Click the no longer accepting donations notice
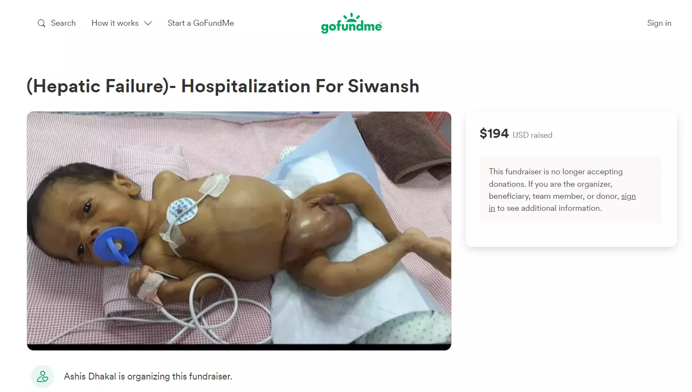692x392 pixels. [571, 190]
